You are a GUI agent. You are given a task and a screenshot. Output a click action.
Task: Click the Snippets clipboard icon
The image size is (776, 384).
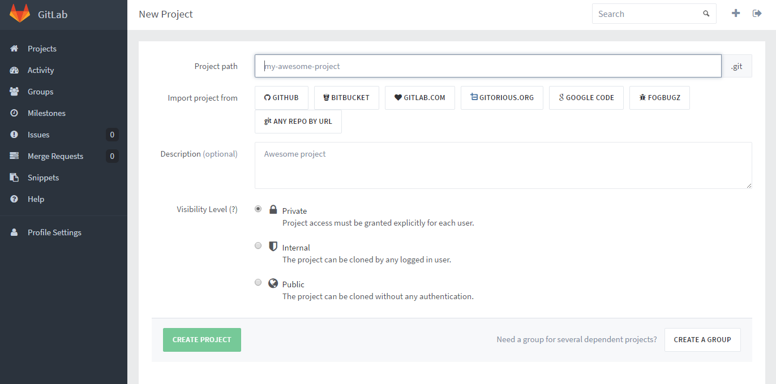(15, 178)
